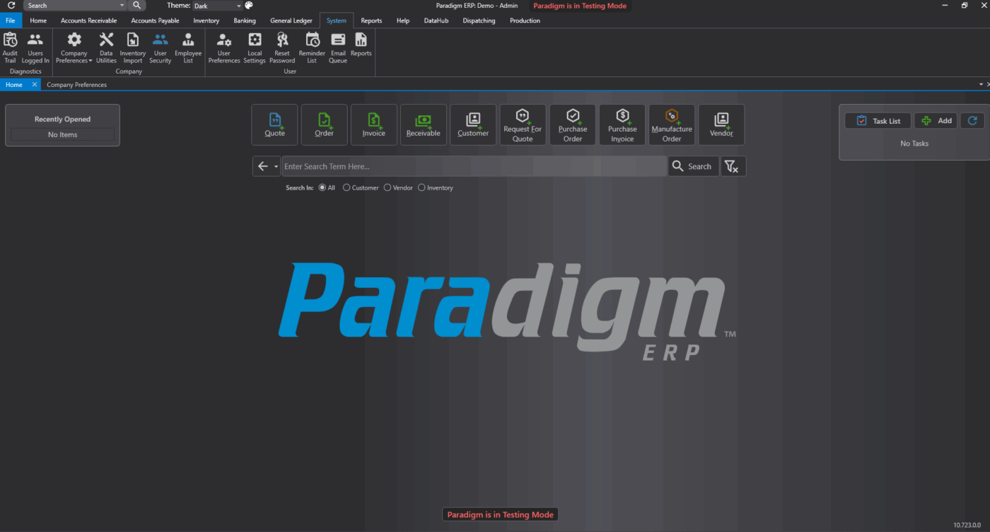
Task: Open User Security settings
Action: tap(161, 48)
